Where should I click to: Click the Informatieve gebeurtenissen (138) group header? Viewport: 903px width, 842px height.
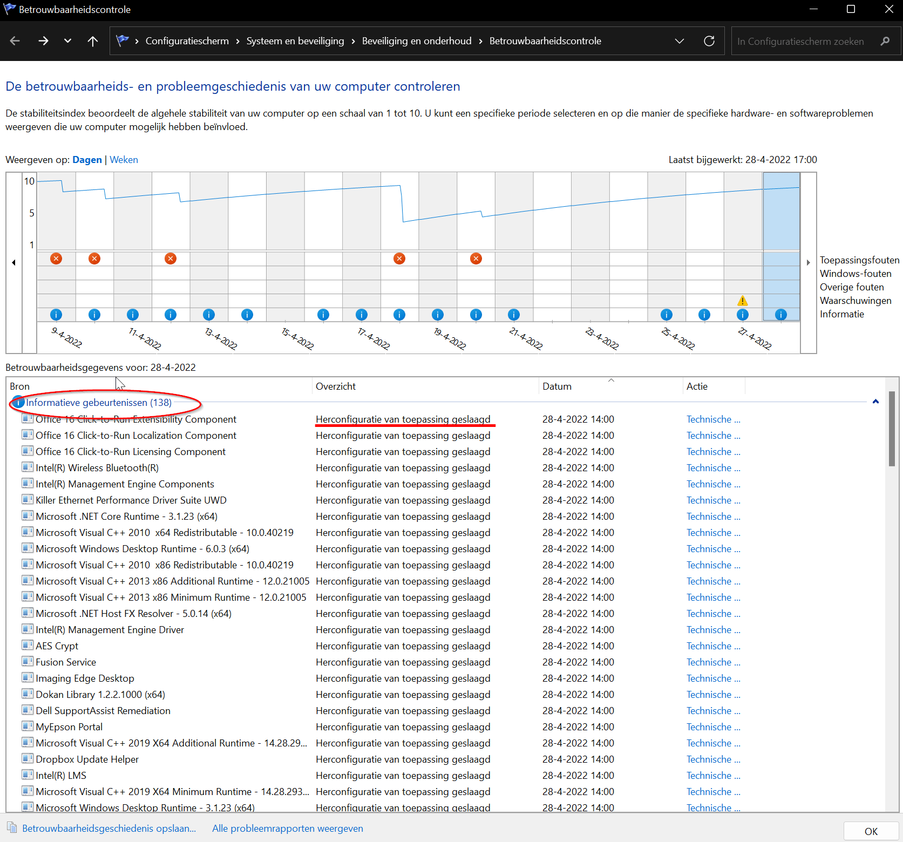99,403
